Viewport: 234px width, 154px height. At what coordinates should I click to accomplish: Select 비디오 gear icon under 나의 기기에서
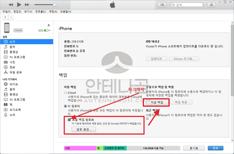6,84
